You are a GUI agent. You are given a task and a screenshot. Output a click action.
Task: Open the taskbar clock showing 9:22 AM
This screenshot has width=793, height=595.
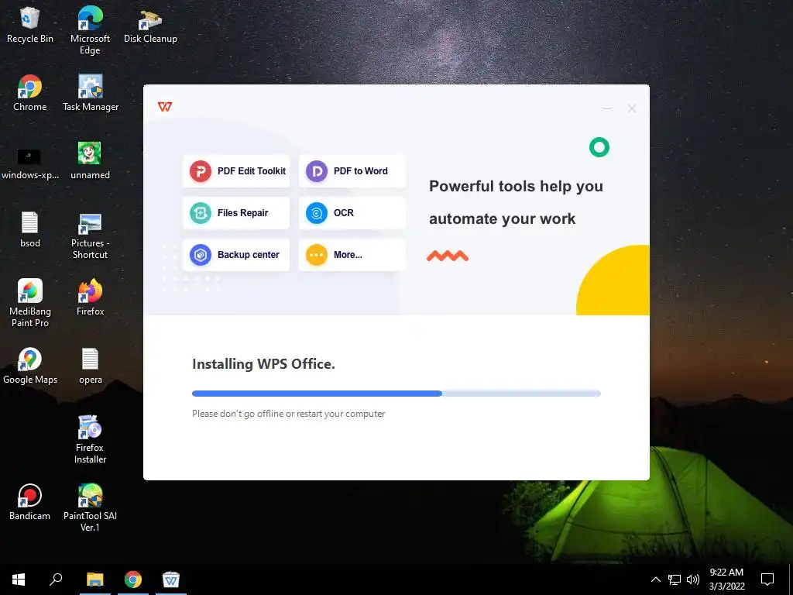(x=726, y=580)
